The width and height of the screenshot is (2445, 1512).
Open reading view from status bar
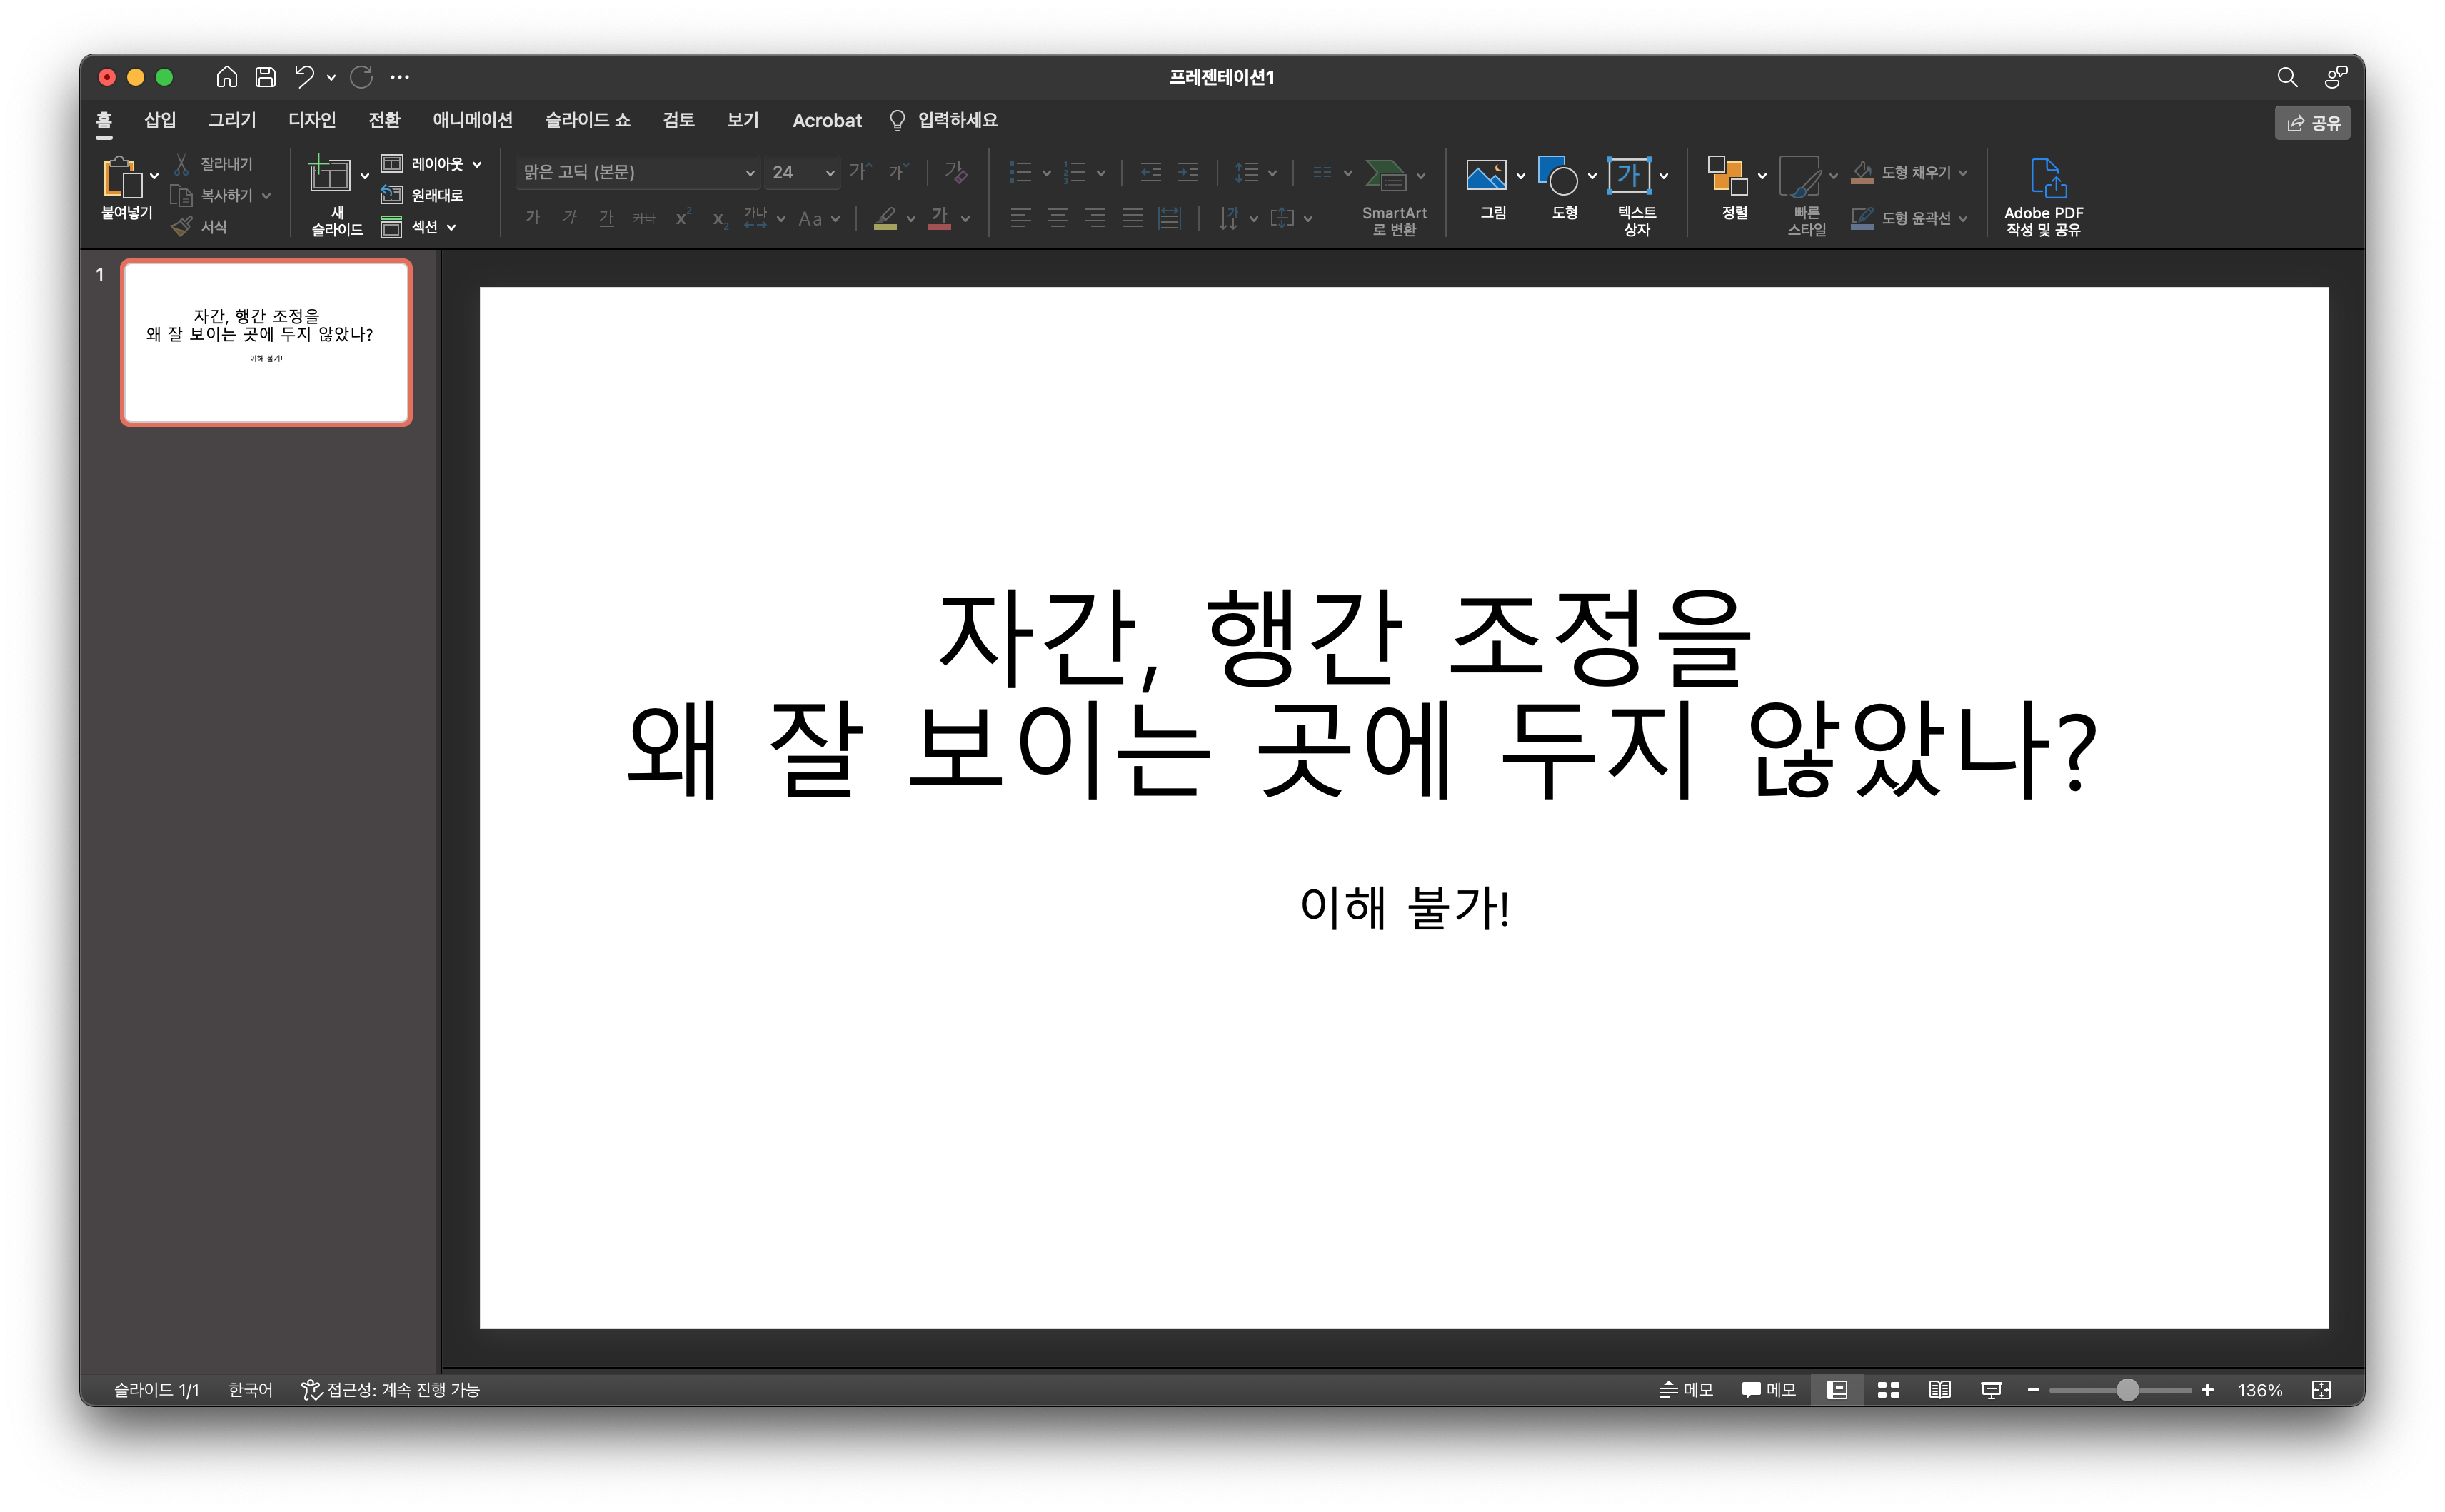pos(1939,1390)
